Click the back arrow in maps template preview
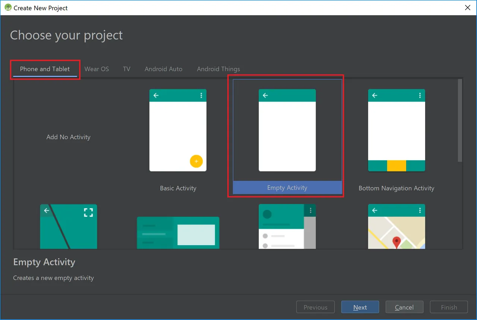The image size is (477, 320). (375, 210)
